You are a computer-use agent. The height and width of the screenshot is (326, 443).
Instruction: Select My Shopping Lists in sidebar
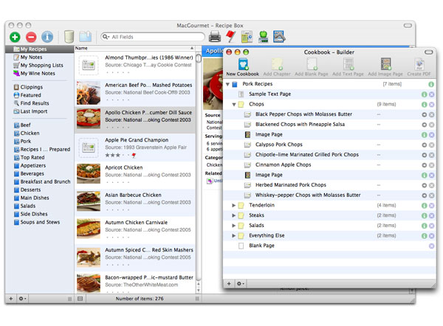click(38, 65)
